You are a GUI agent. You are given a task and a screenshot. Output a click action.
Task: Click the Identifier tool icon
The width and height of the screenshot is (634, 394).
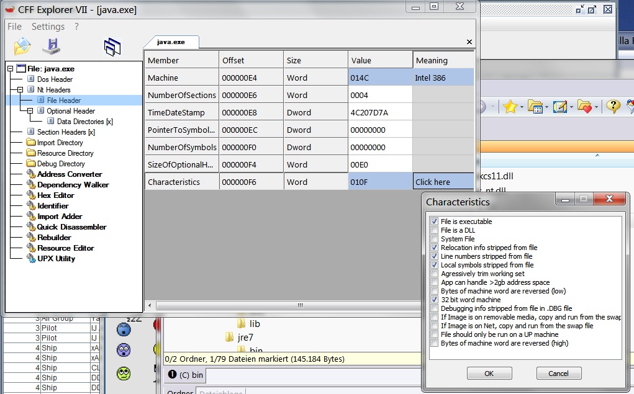pyautogui.click(x=31, y=205)
